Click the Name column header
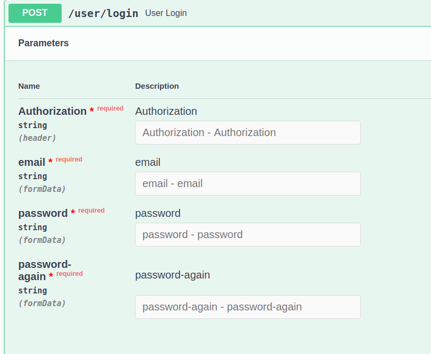The image size is (431, 354). pos(29,86)
